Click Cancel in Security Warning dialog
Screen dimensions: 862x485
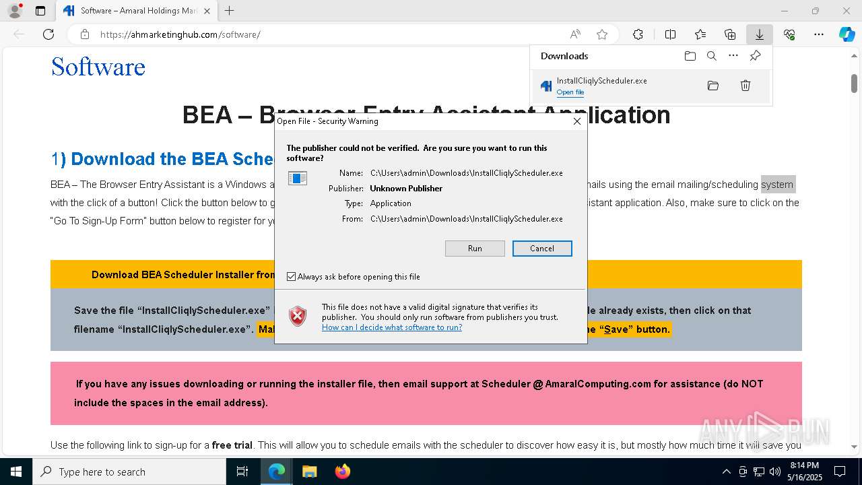542,249
